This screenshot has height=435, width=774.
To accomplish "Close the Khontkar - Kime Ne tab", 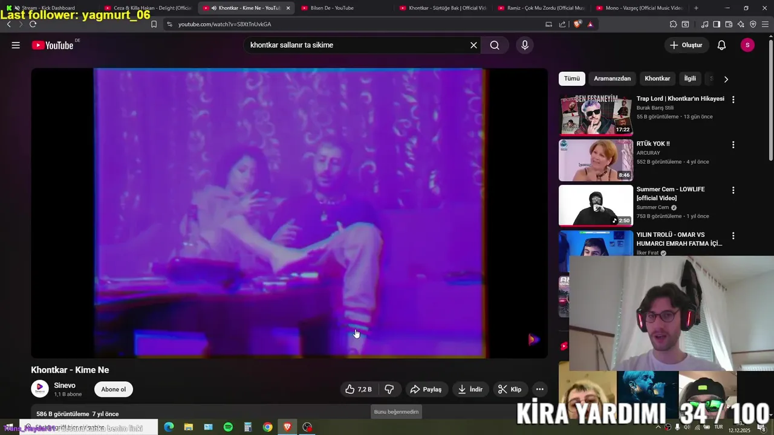I will 288,8.
